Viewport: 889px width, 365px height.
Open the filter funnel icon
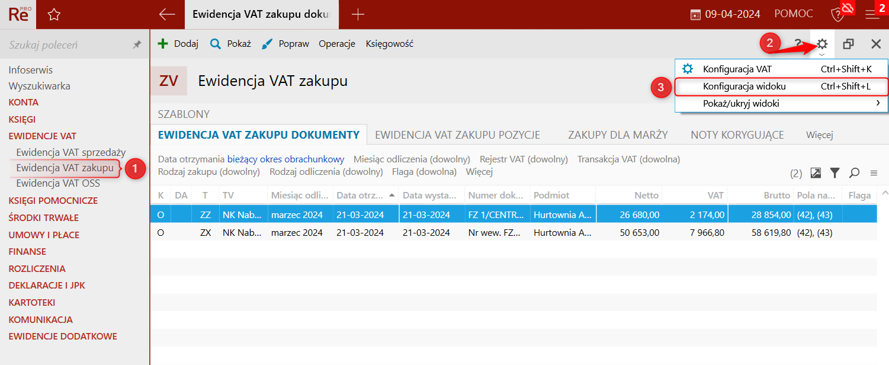835,173
